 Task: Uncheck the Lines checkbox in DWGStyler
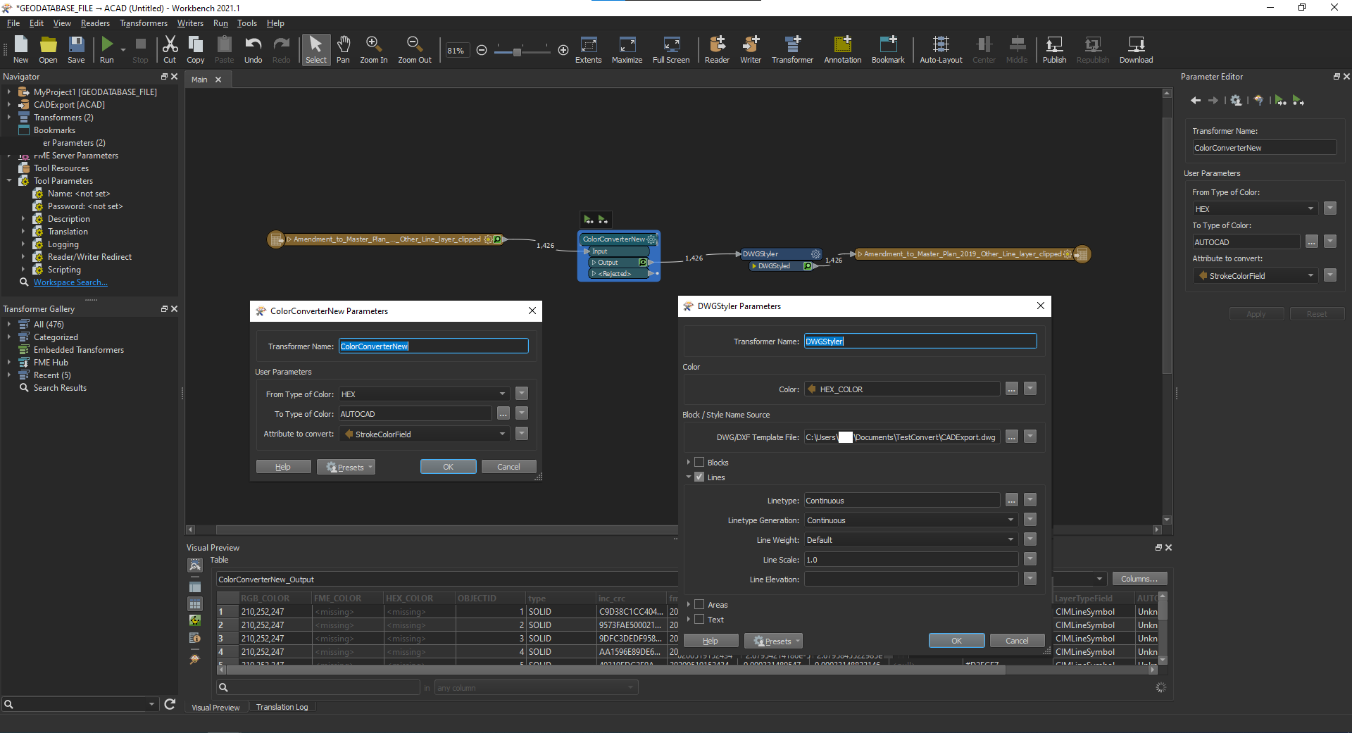[x=699, y=477]
